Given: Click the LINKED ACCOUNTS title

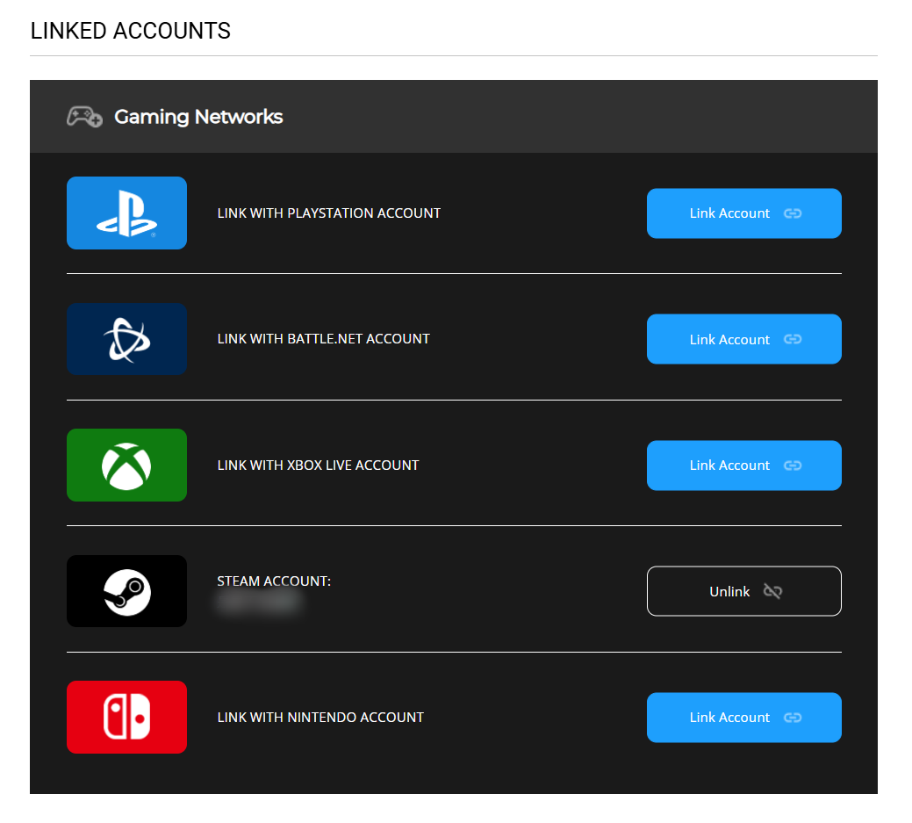Looking at the screenshot, I should 130,31.
